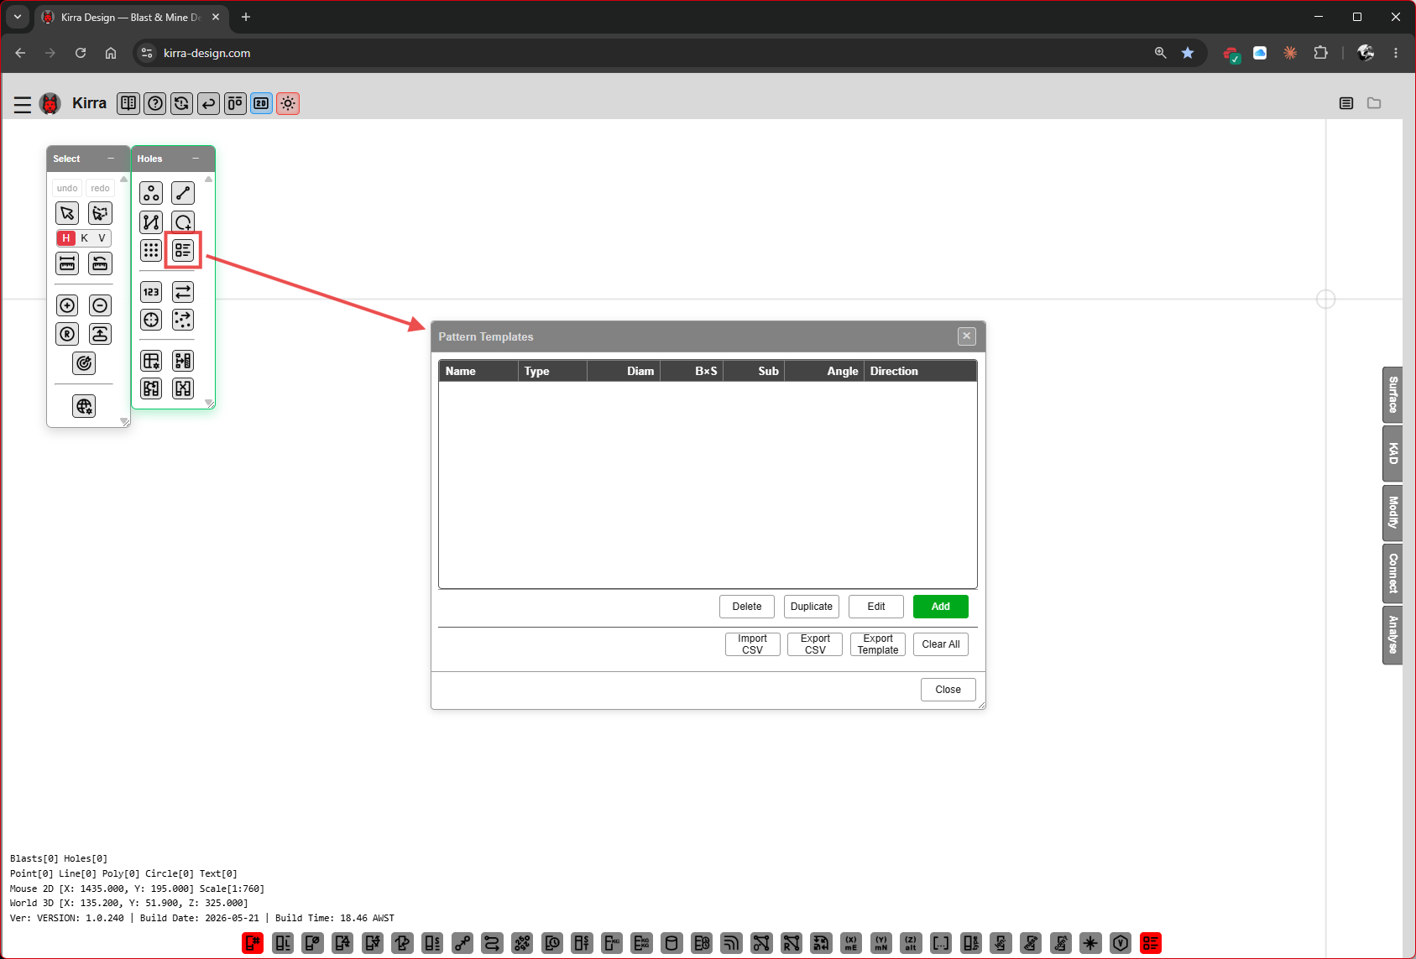
Task: Enable the H selection mode
Action: [x=66, y=238]
